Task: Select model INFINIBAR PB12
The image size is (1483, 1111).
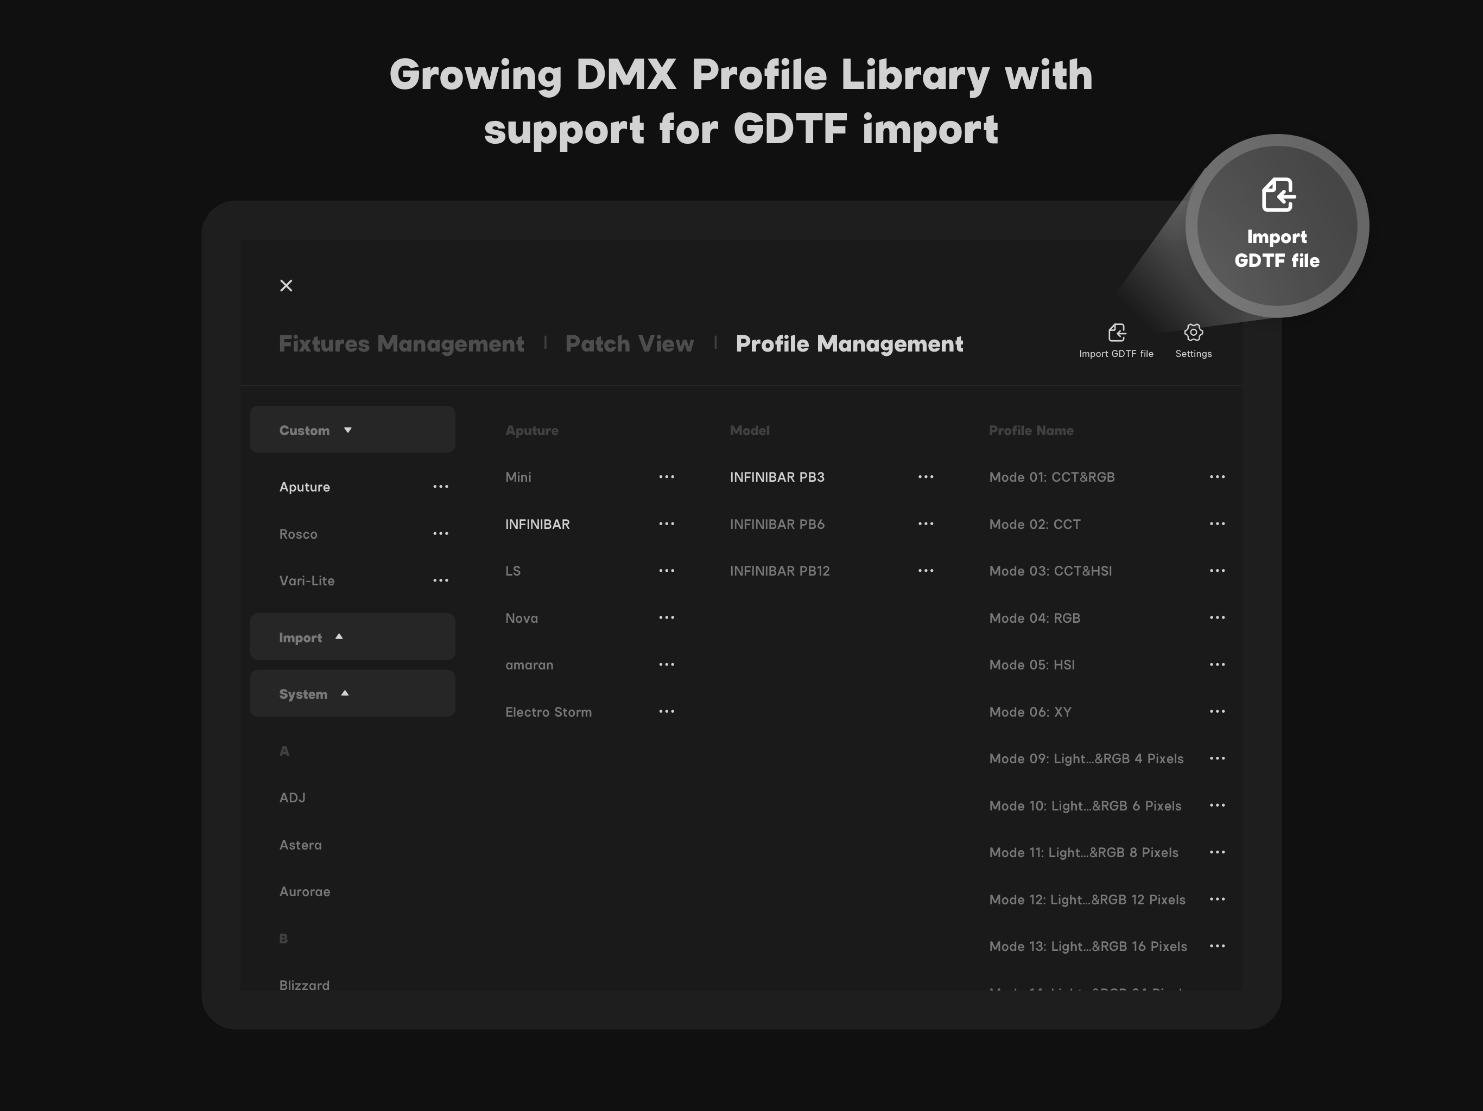Action: point(779,571)
